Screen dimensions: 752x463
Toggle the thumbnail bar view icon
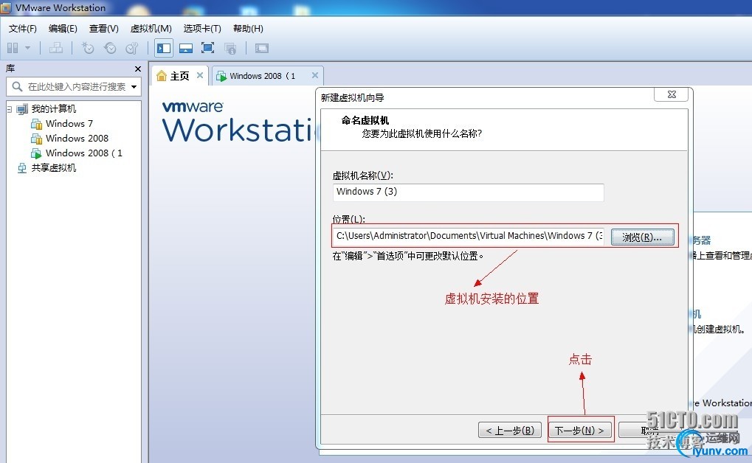point(186,48)
